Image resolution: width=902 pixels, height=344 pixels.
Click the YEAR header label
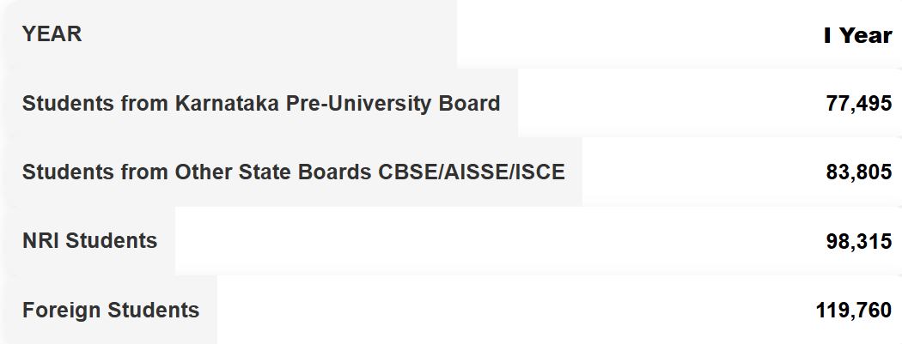52,34
